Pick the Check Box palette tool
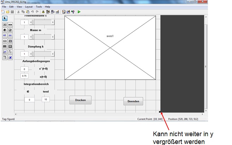This screenshot has height=145, width=232. (x=10, y=30)
